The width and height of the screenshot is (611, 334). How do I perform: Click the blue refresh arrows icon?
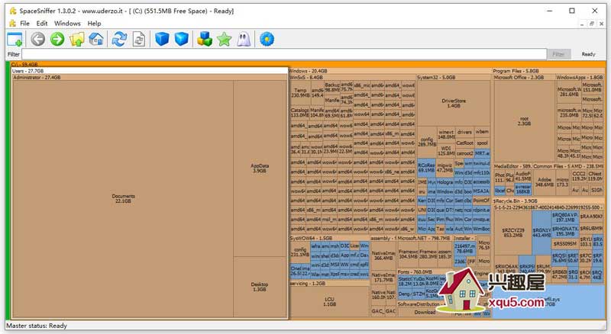[119, 39]
